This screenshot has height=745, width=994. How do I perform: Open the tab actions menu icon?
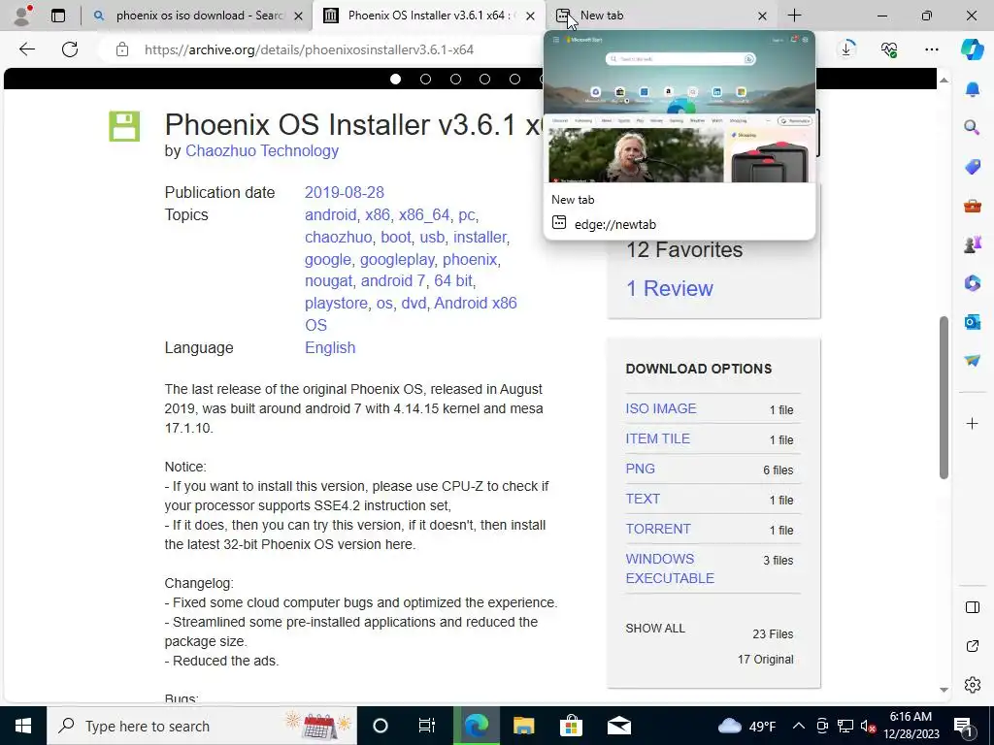pos(58,16)
